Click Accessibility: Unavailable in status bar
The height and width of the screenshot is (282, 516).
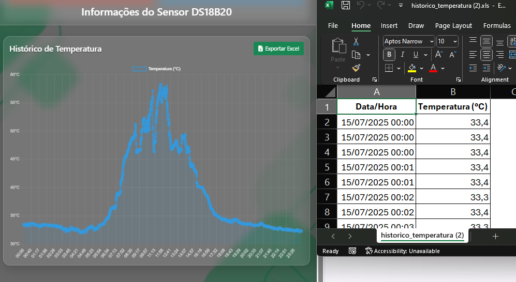pos(402,251)
